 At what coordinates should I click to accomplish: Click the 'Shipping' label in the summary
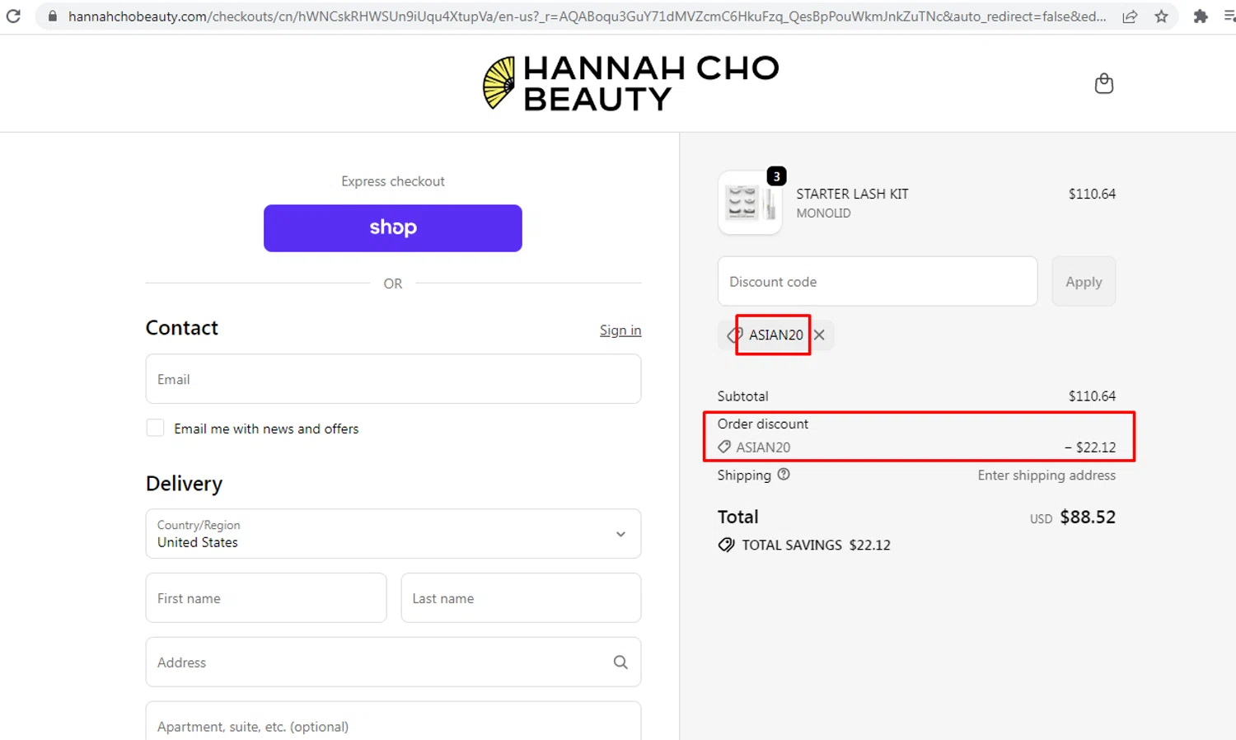[744, 475]
